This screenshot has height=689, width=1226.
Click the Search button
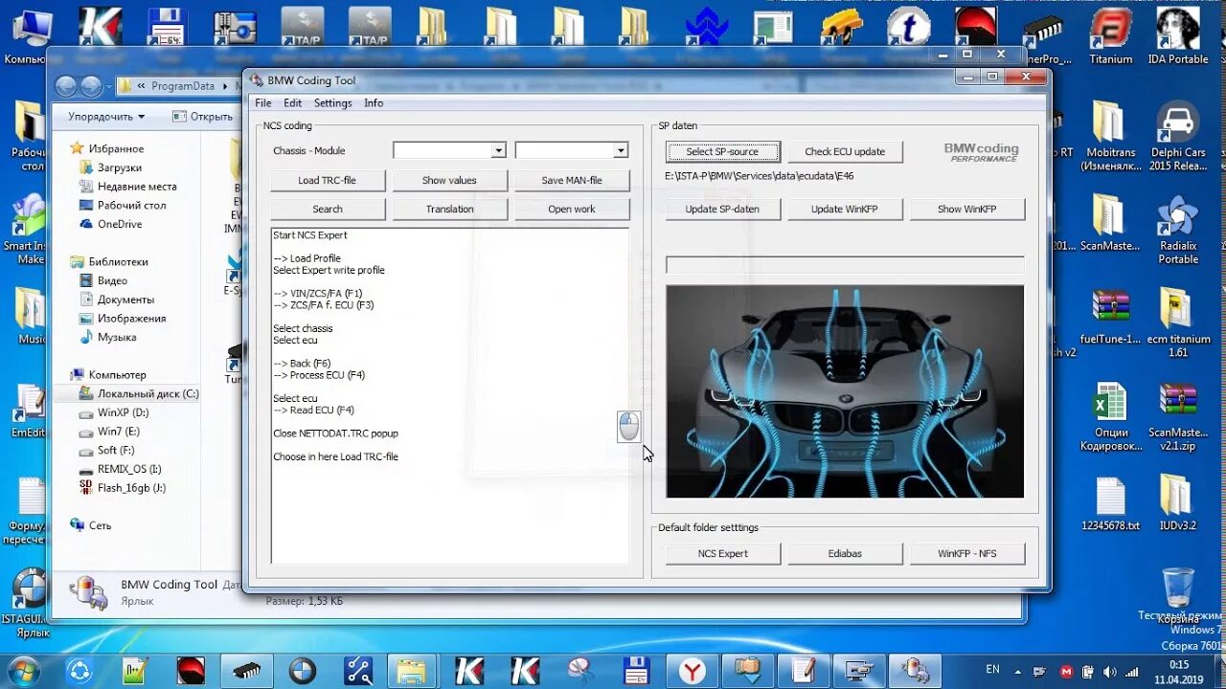[x=328, y=209]
